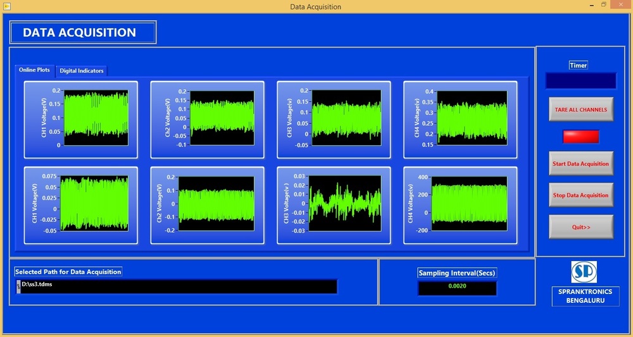
Task: Click the CH1 plot scaled -0.05 to 0.075
Action: pyautogui.click(x=94, y=204)
